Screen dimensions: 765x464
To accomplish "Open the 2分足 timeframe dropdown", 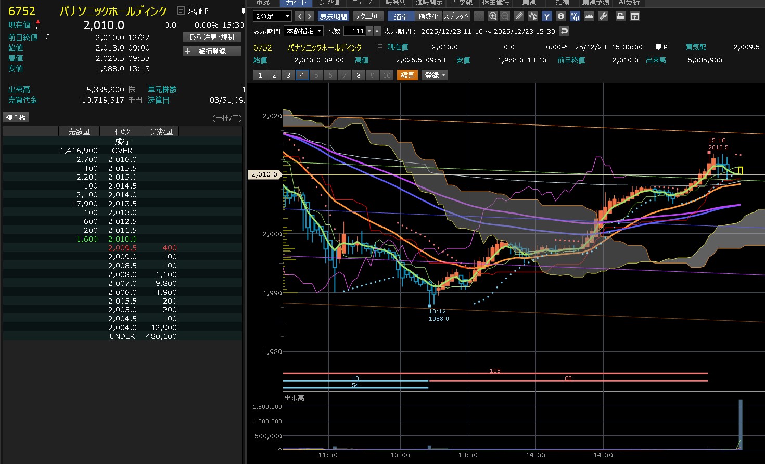I will pyautogui.click(x=272, y=16).
